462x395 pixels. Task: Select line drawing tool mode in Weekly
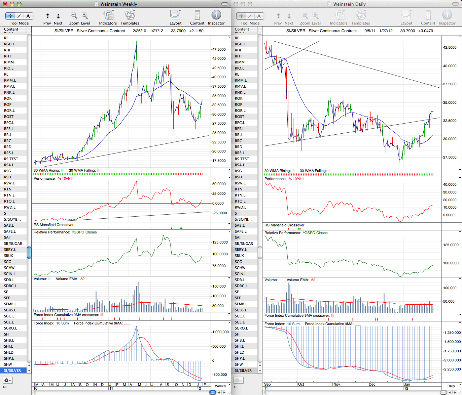[20, 16]
